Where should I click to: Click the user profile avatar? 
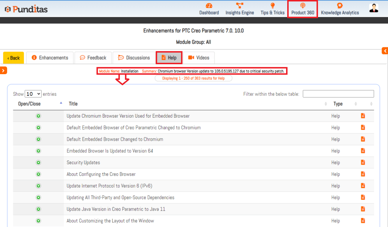pos(374,8)
